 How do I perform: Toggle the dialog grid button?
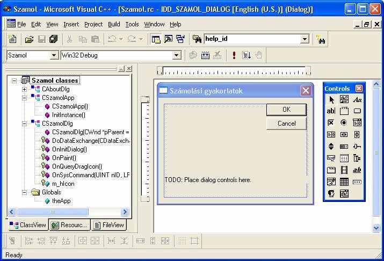tap(182, 241)
